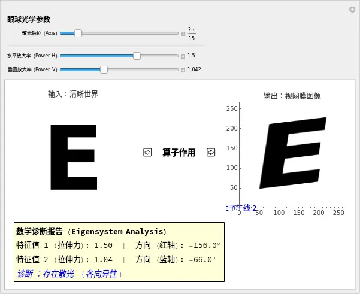Screen dimensions: 360x294
Task: Expand the 垂直放大率 (Power V) slider controls
Action: pos(183,69)
